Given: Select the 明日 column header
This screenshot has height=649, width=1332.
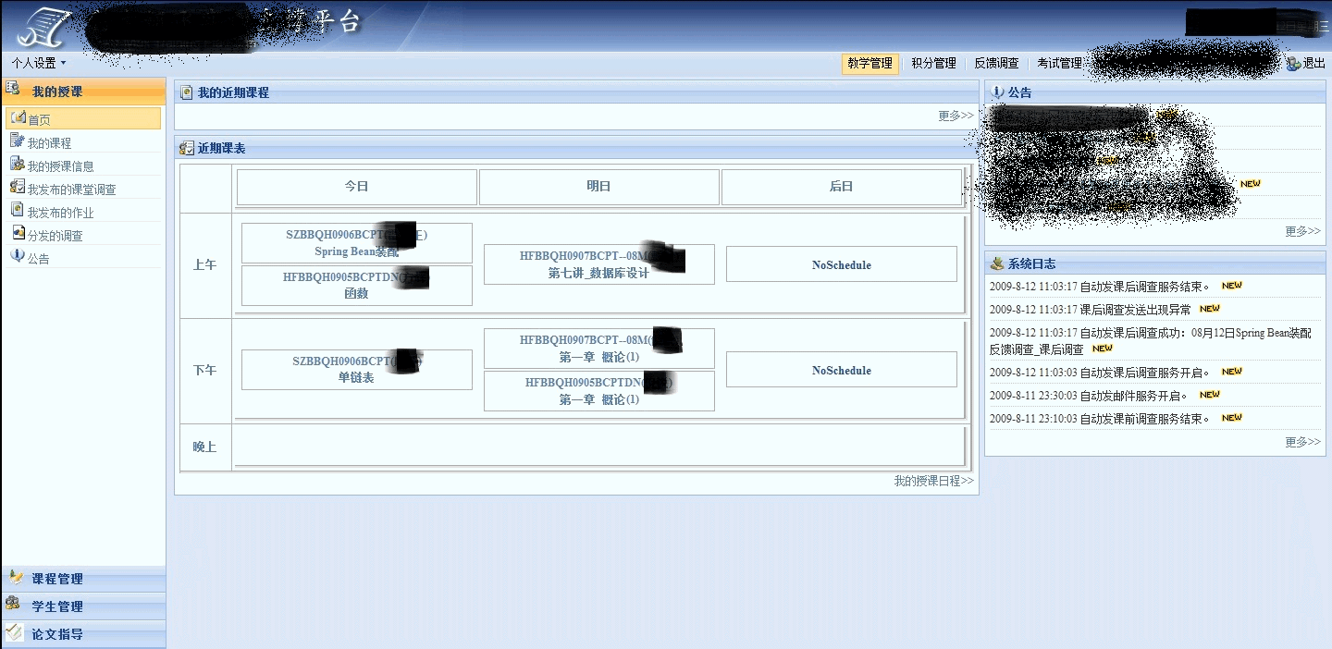Looking at the screenshot, I should point(599,187).
